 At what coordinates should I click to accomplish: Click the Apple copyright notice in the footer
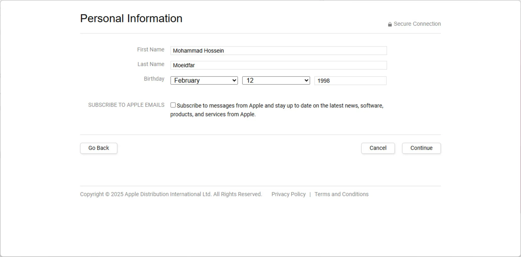tap(171, 194)
